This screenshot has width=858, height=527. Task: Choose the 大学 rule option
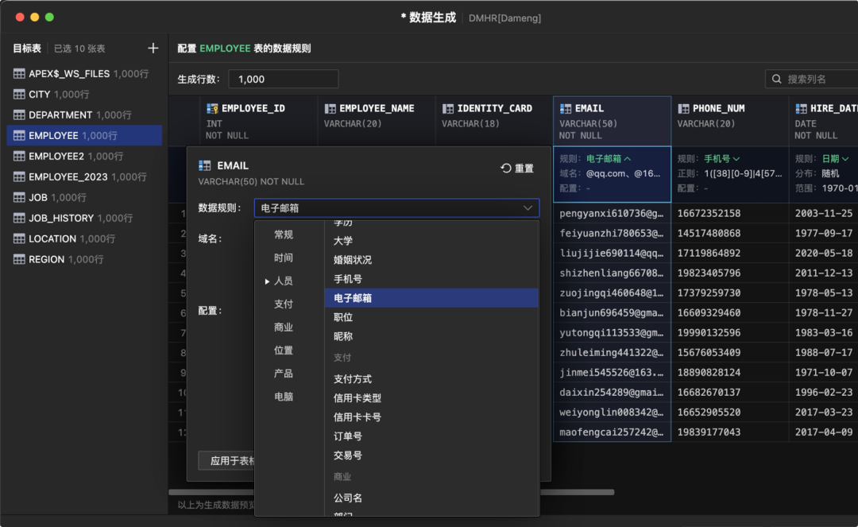coord(431,241)
